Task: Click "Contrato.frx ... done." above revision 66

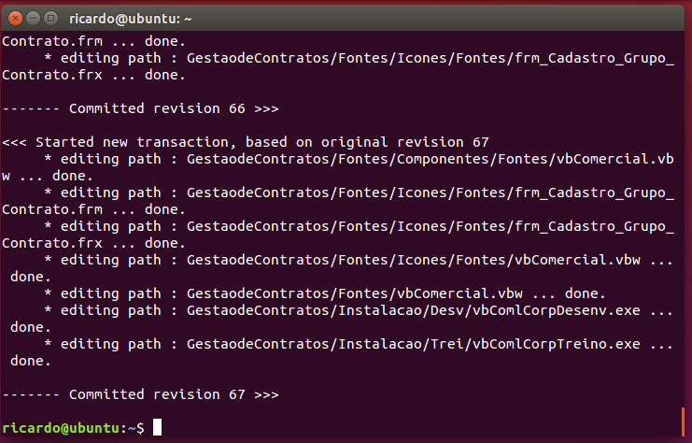Action: point(93,75)
